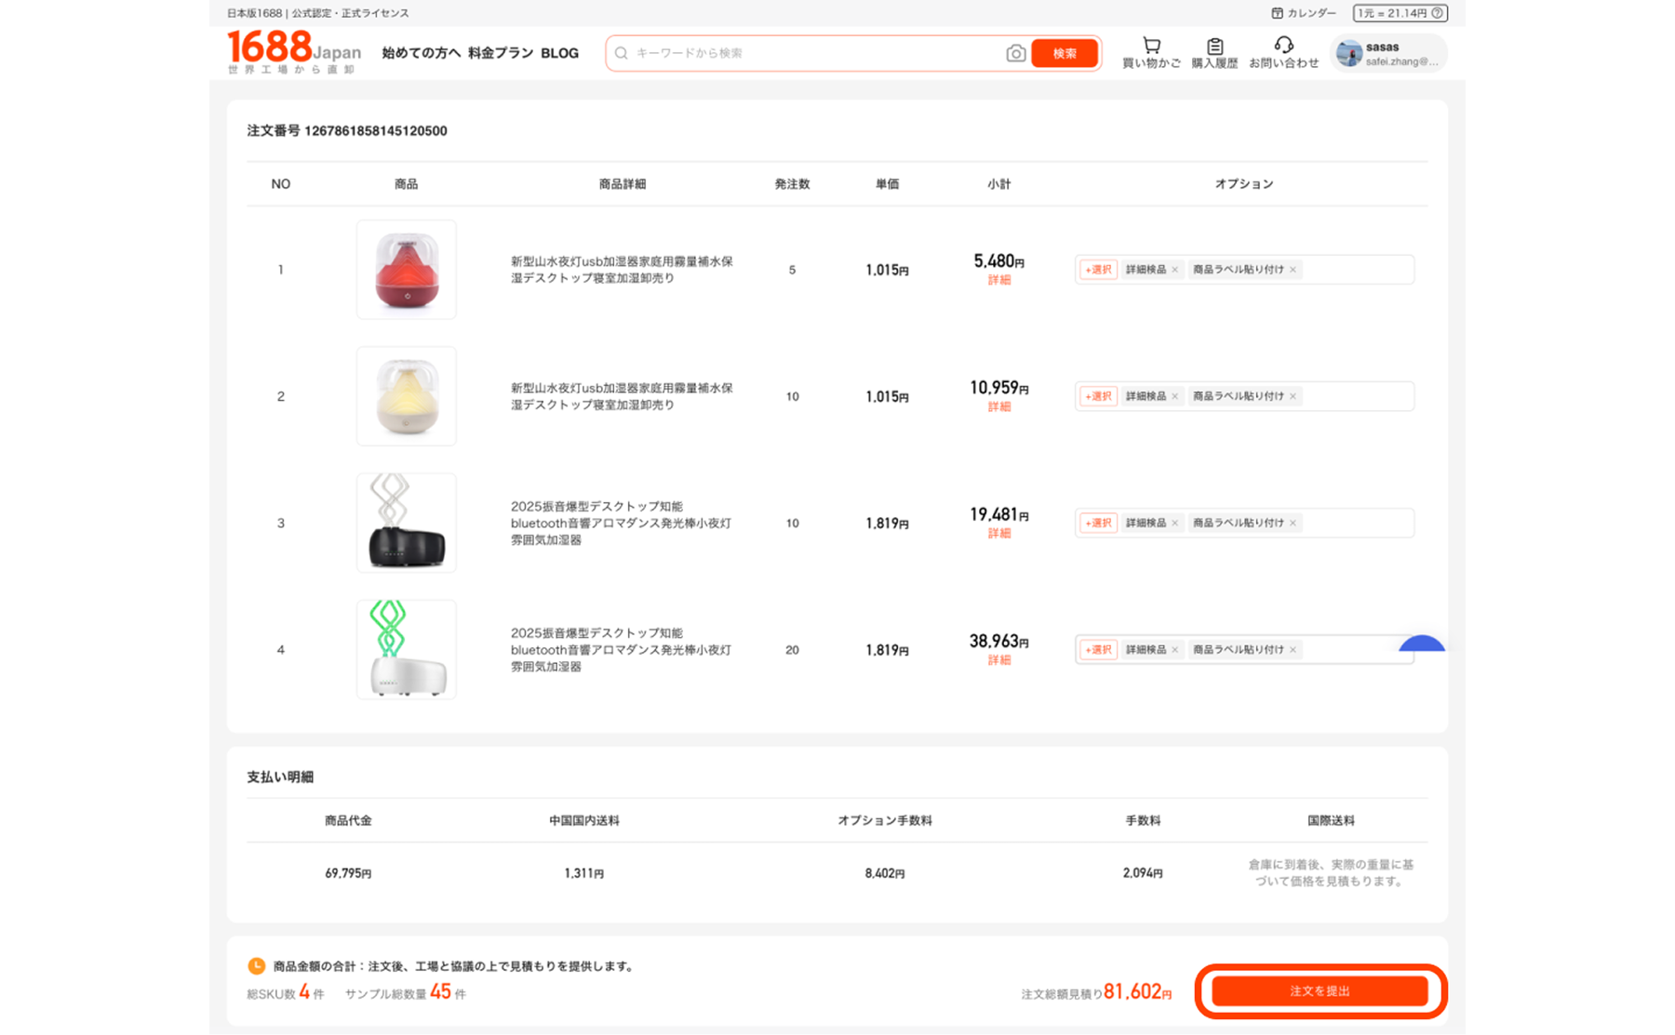Open +選択 option selector for item 1

1098,270
